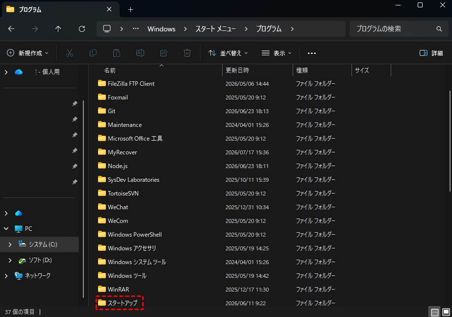Click the Cut scissors icon
The width and height of the screenshot is (452, 317).
[x=70, y=53]
